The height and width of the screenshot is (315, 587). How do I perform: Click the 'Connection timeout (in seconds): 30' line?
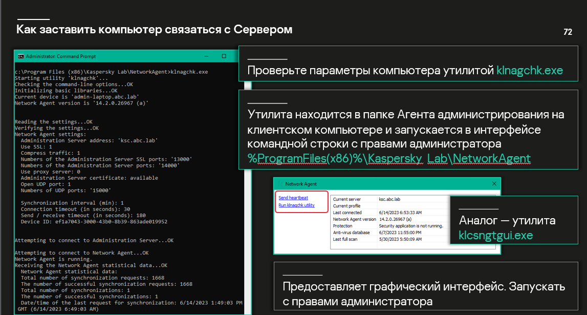click(x=75, y=209)
